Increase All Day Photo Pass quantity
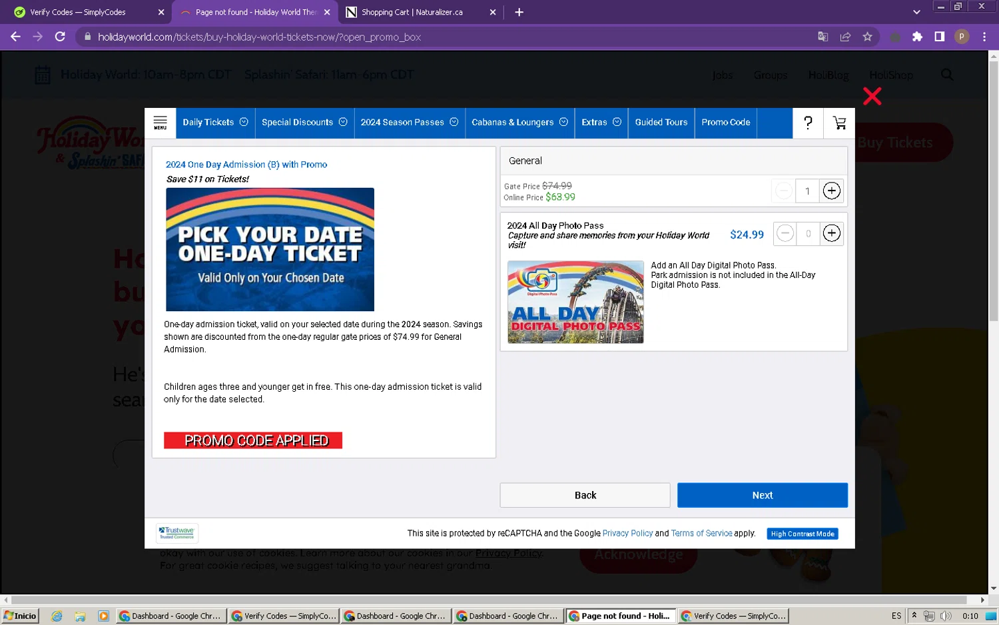 [x=831, y=233]
